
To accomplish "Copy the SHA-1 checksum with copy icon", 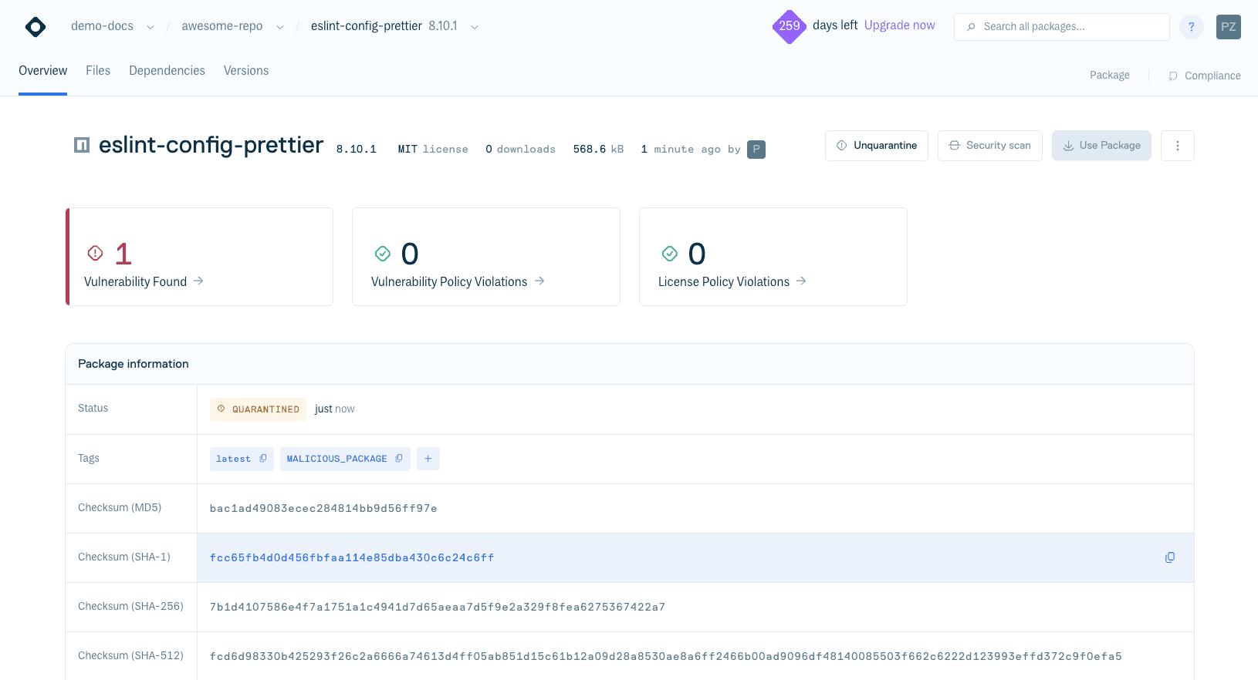I will click(x=1169, y=557).
